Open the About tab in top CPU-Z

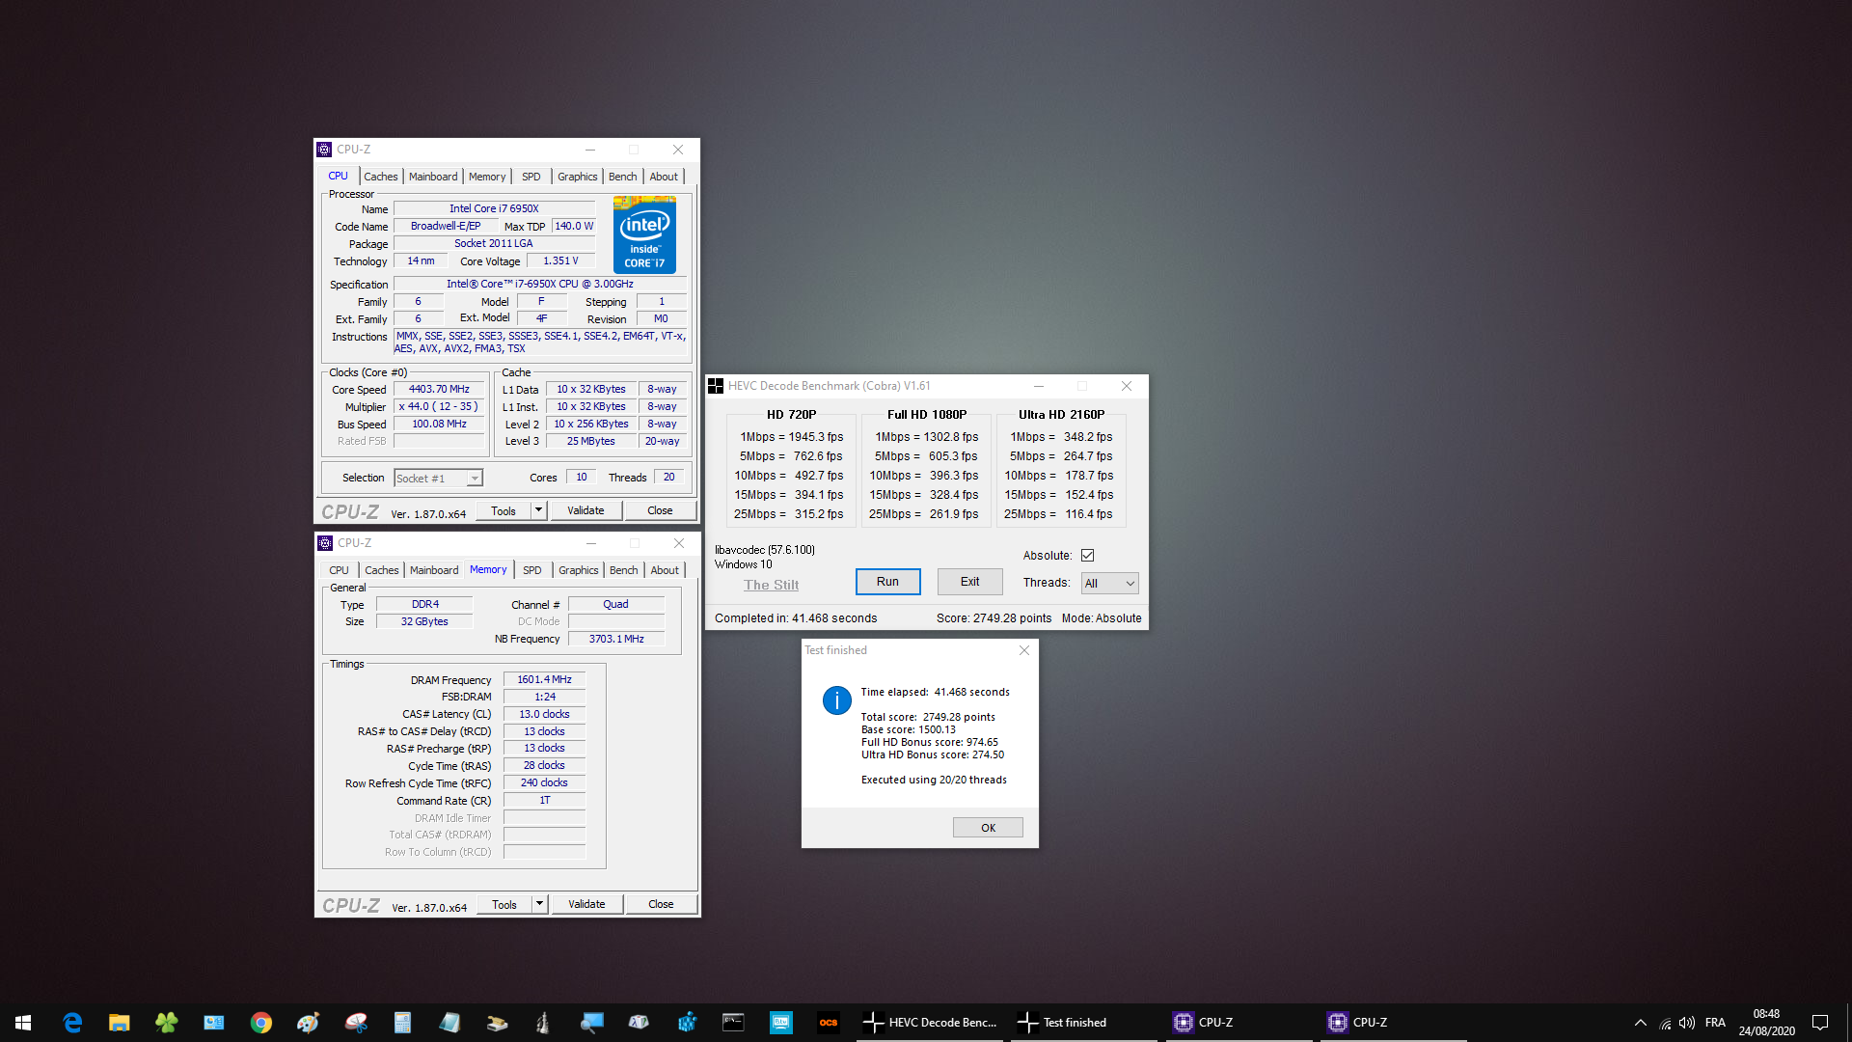pyautogui.click(x=664, y=177)
